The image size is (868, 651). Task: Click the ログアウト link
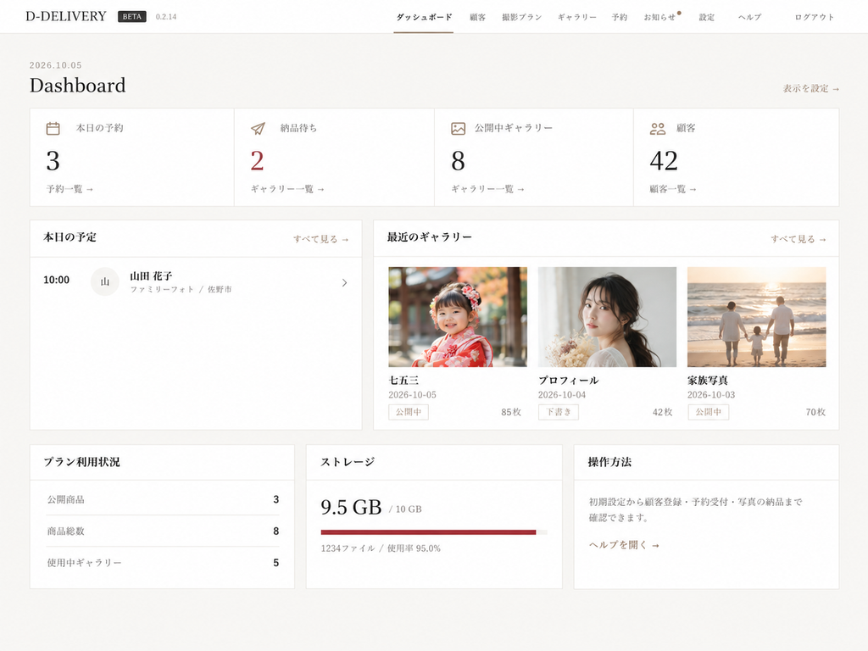click(x=815, y=17)
